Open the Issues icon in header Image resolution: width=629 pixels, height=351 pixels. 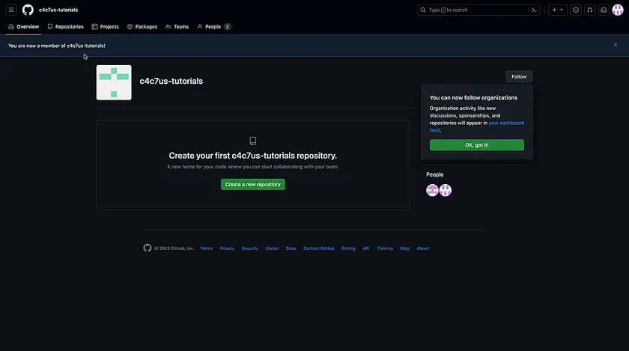pos(576,10)
